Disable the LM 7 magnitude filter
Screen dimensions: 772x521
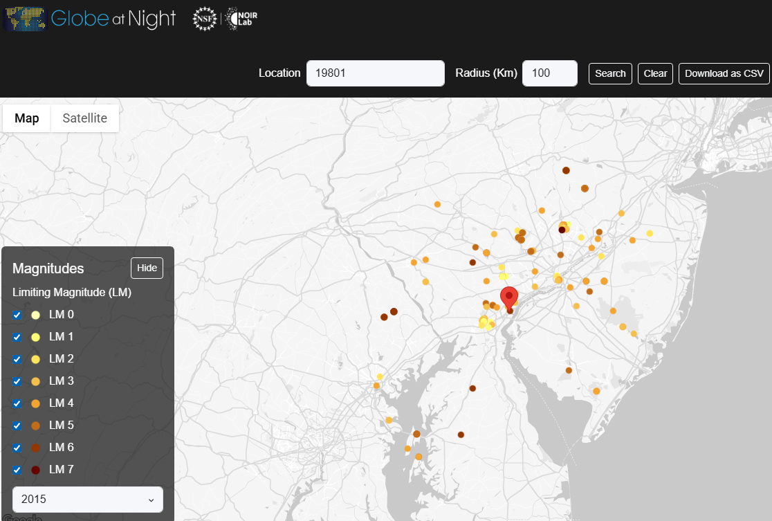pyautogui.click(x=17, y=470)
